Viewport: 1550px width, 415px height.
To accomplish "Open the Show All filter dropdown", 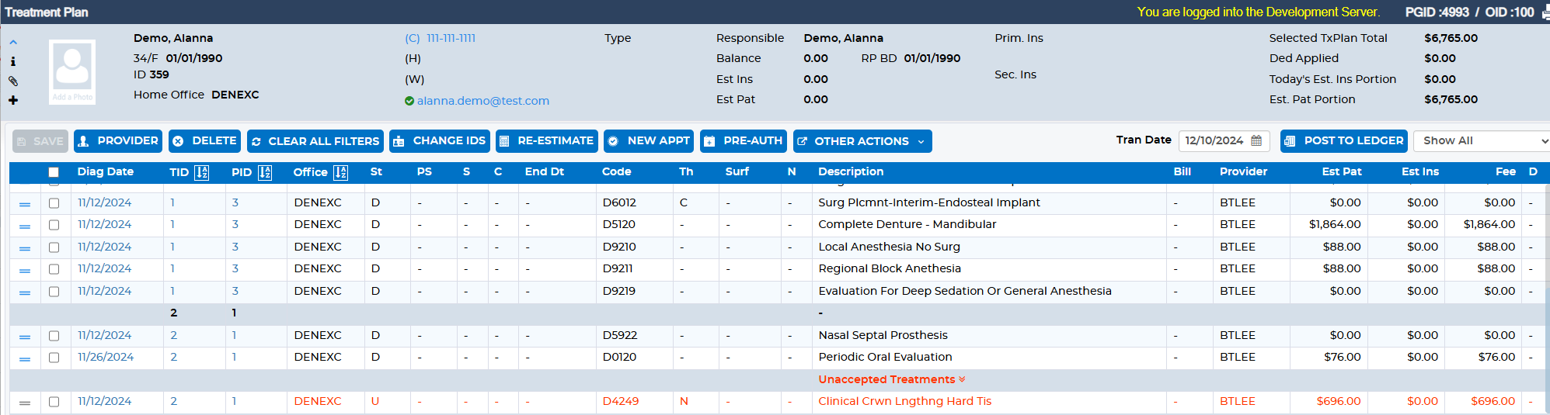I will (1481, 140).
